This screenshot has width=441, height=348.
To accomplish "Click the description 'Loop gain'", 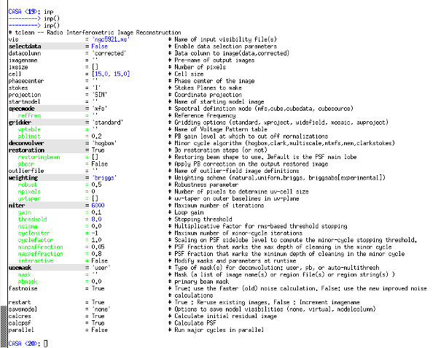I will click(189, 212).
